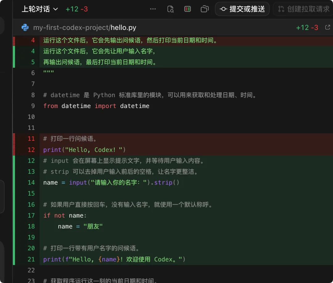Click comment line input 会在屏幕上显示提示文字

pos(124,161)
